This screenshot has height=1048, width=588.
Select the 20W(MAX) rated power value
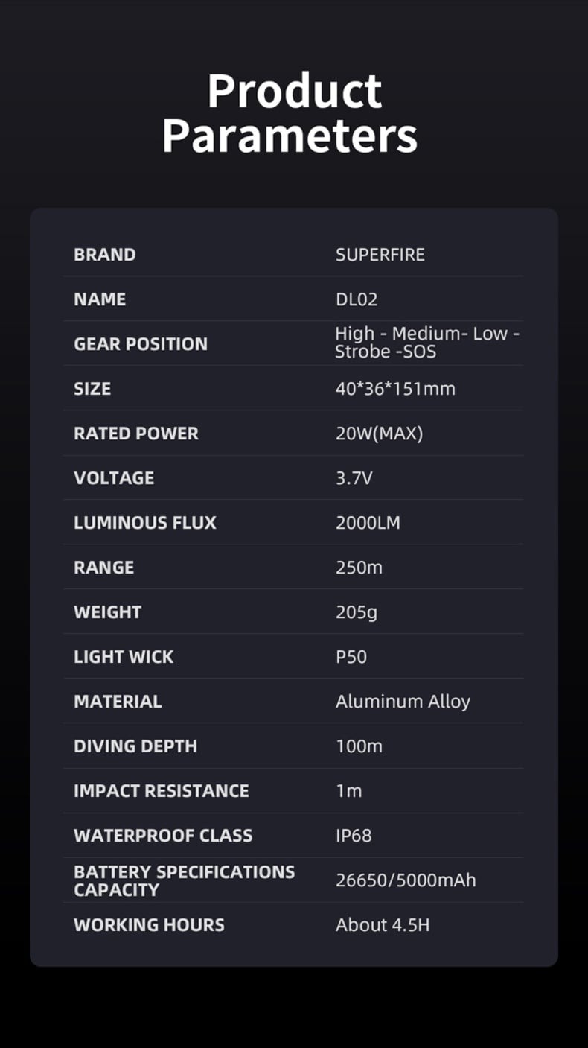pyautogui.click(x=380, y=434)
